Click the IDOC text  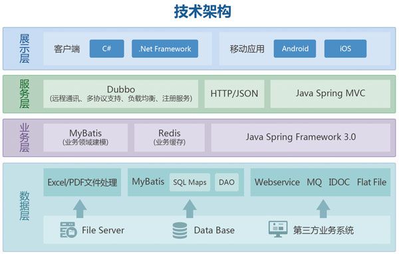pos(339,182)
